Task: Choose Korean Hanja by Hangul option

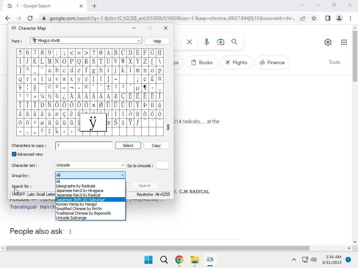Action: [90, 204]
